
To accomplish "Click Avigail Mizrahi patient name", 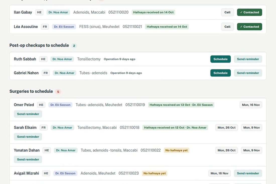I will (x=26, y=173).
